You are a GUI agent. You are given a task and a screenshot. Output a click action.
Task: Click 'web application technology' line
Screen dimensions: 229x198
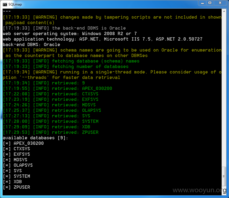pyautogui.click(x=103, y=39)
